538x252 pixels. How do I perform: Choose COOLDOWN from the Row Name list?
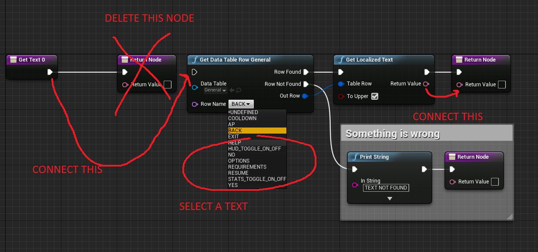(257, 118)
